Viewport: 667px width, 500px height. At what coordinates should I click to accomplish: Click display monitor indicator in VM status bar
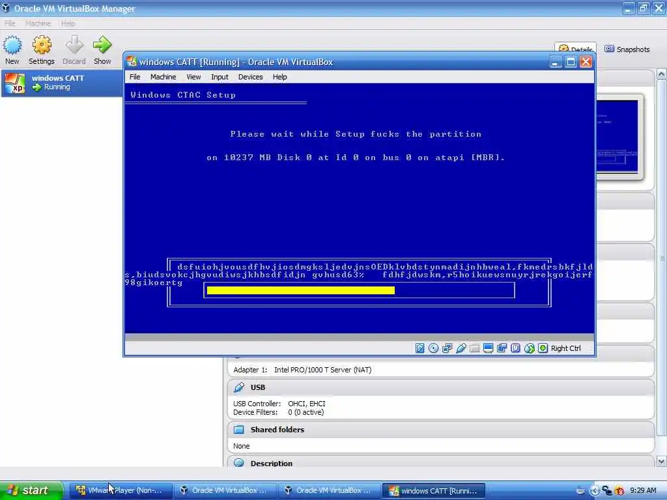pyautogui.click(x=489, y=348)
